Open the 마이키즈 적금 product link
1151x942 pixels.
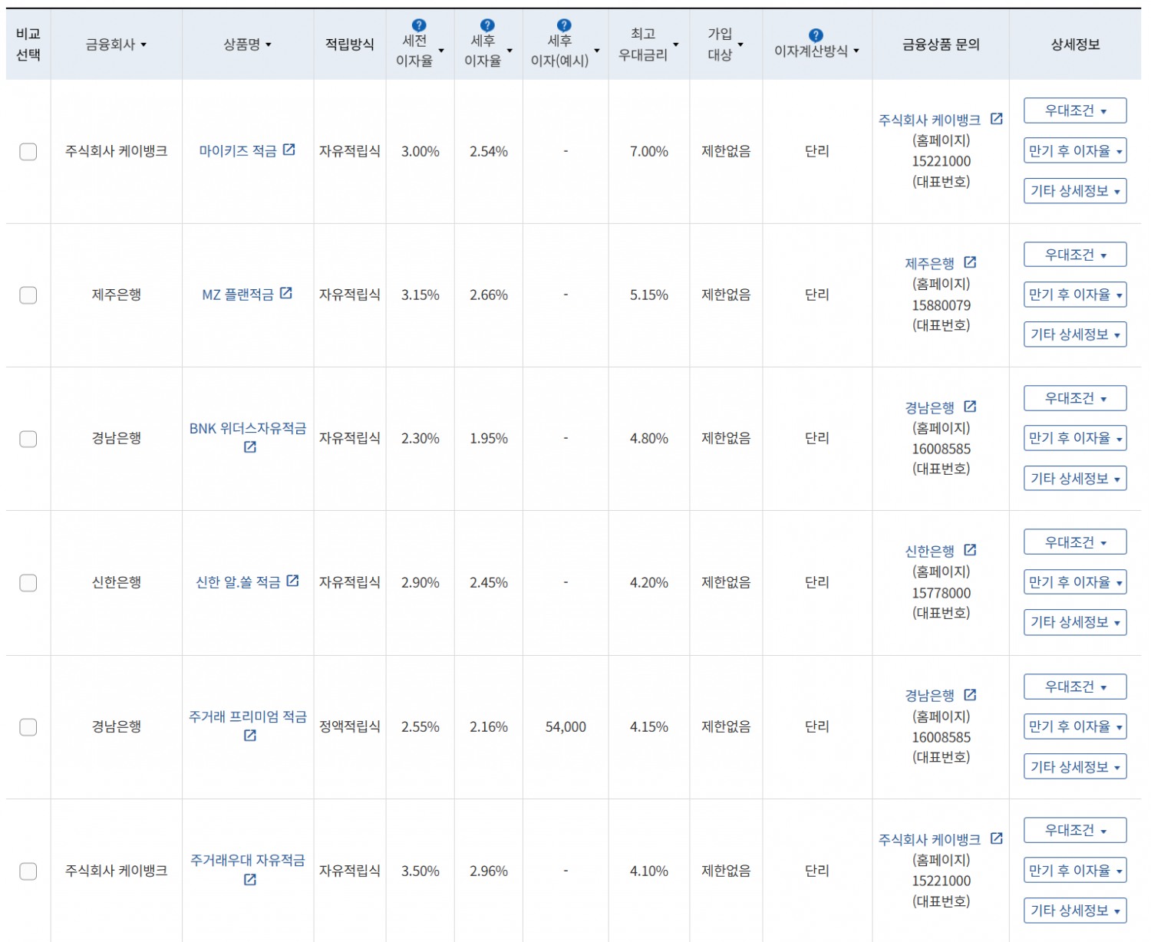tap(238, 151)
